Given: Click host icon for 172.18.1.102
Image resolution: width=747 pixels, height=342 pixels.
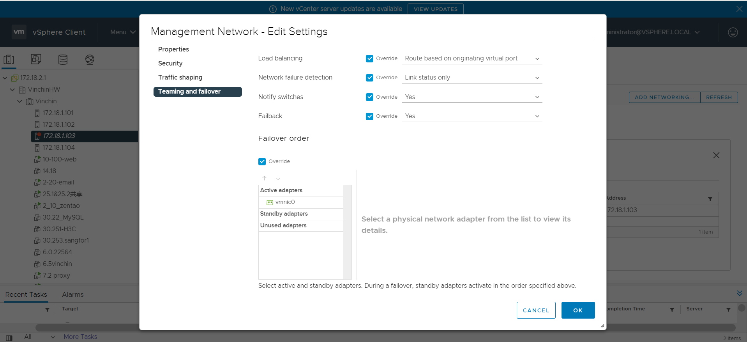Looking at the screenshot, I should 37,125.
